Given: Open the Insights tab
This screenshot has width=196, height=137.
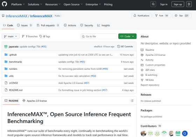Looking at the screenshot, I should 104,25.
